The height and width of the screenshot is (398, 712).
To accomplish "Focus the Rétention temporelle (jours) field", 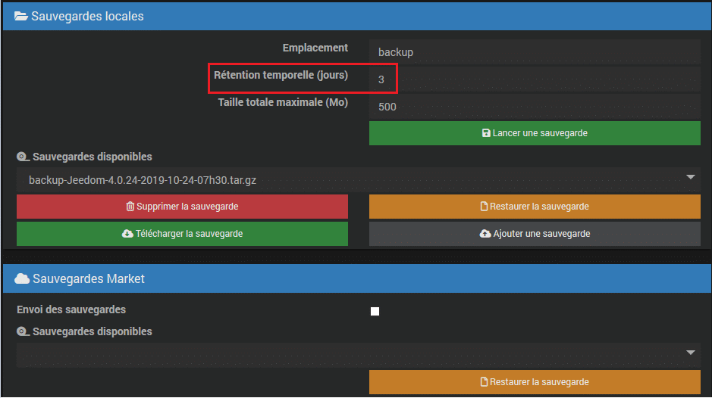I will [535, 79].
